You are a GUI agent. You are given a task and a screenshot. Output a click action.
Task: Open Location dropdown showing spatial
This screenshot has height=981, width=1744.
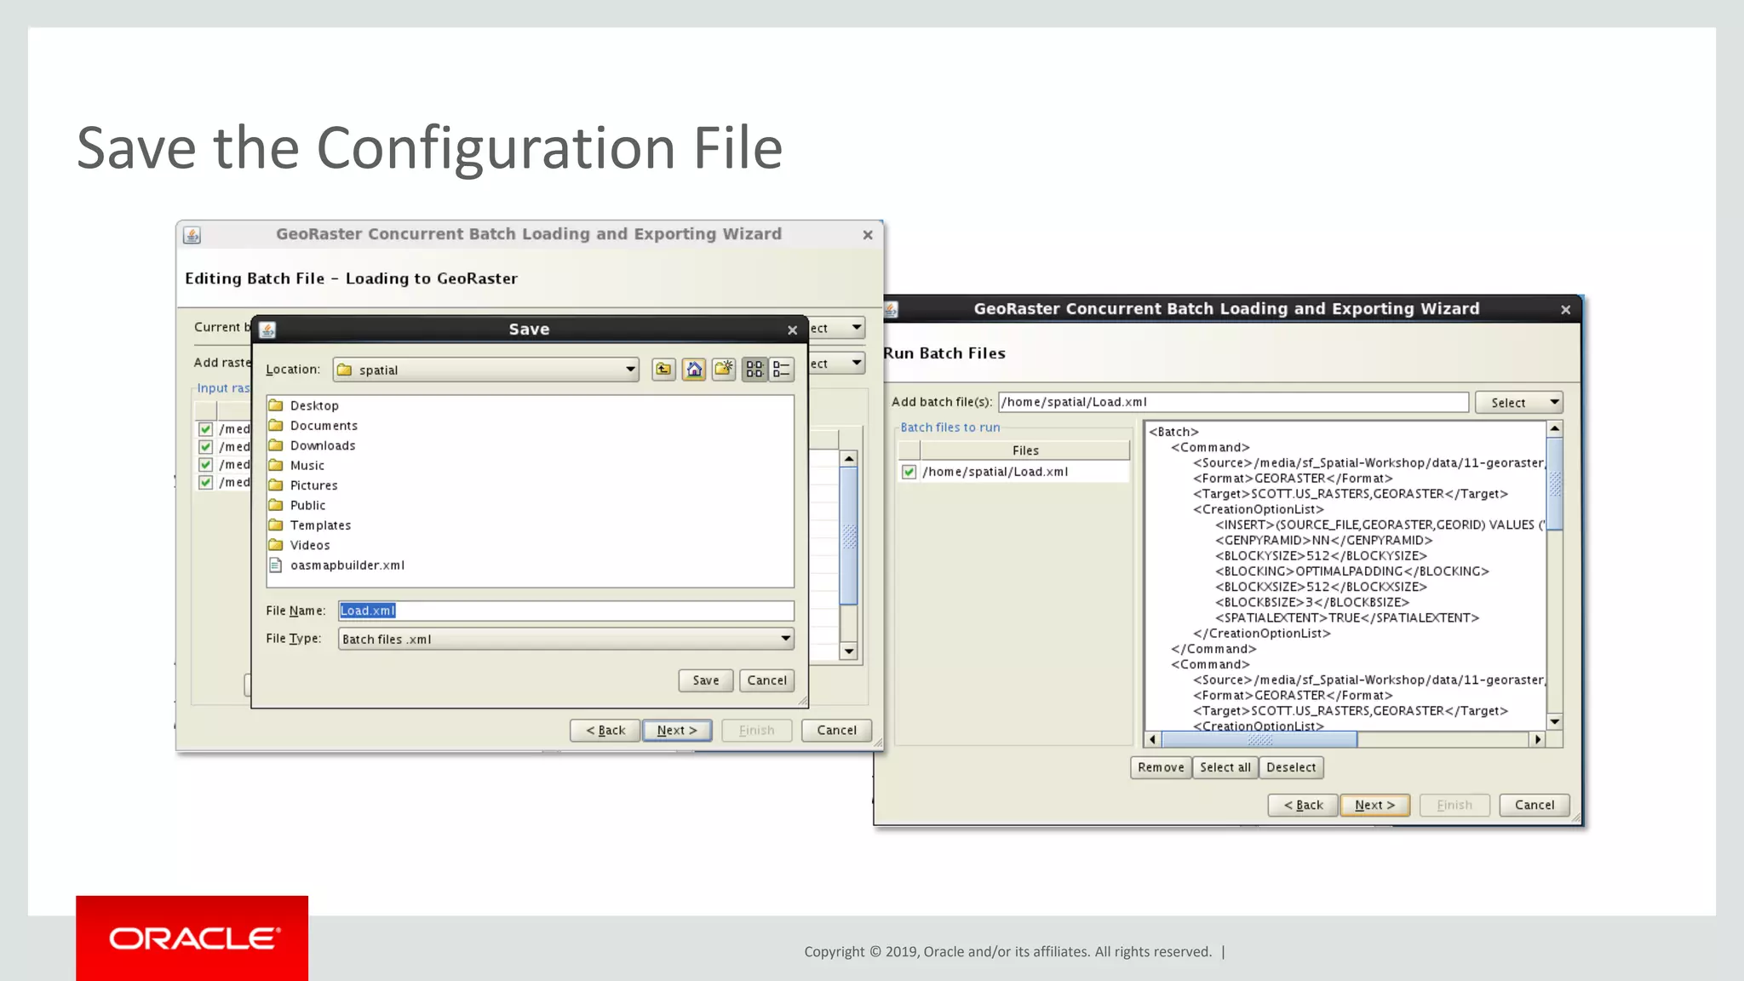tap(486, 370)
